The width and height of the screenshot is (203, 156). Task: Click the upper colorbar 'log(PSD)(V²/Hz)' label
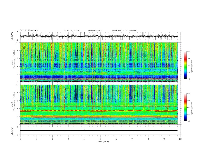(x=192, y=67)
